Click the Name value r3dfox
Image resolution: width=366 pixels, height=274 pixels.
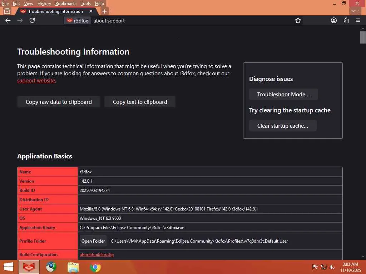pos(86,172)
